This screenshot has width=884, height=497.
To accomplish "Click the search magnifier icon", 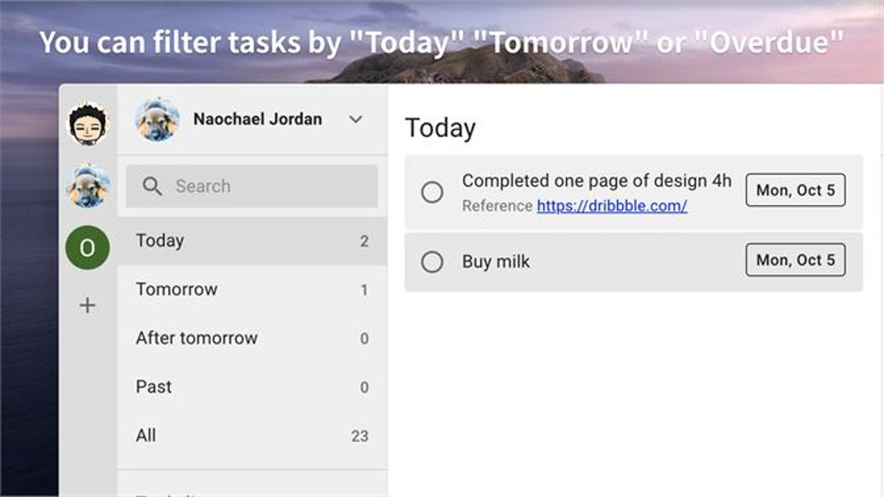I will (153, 186).
